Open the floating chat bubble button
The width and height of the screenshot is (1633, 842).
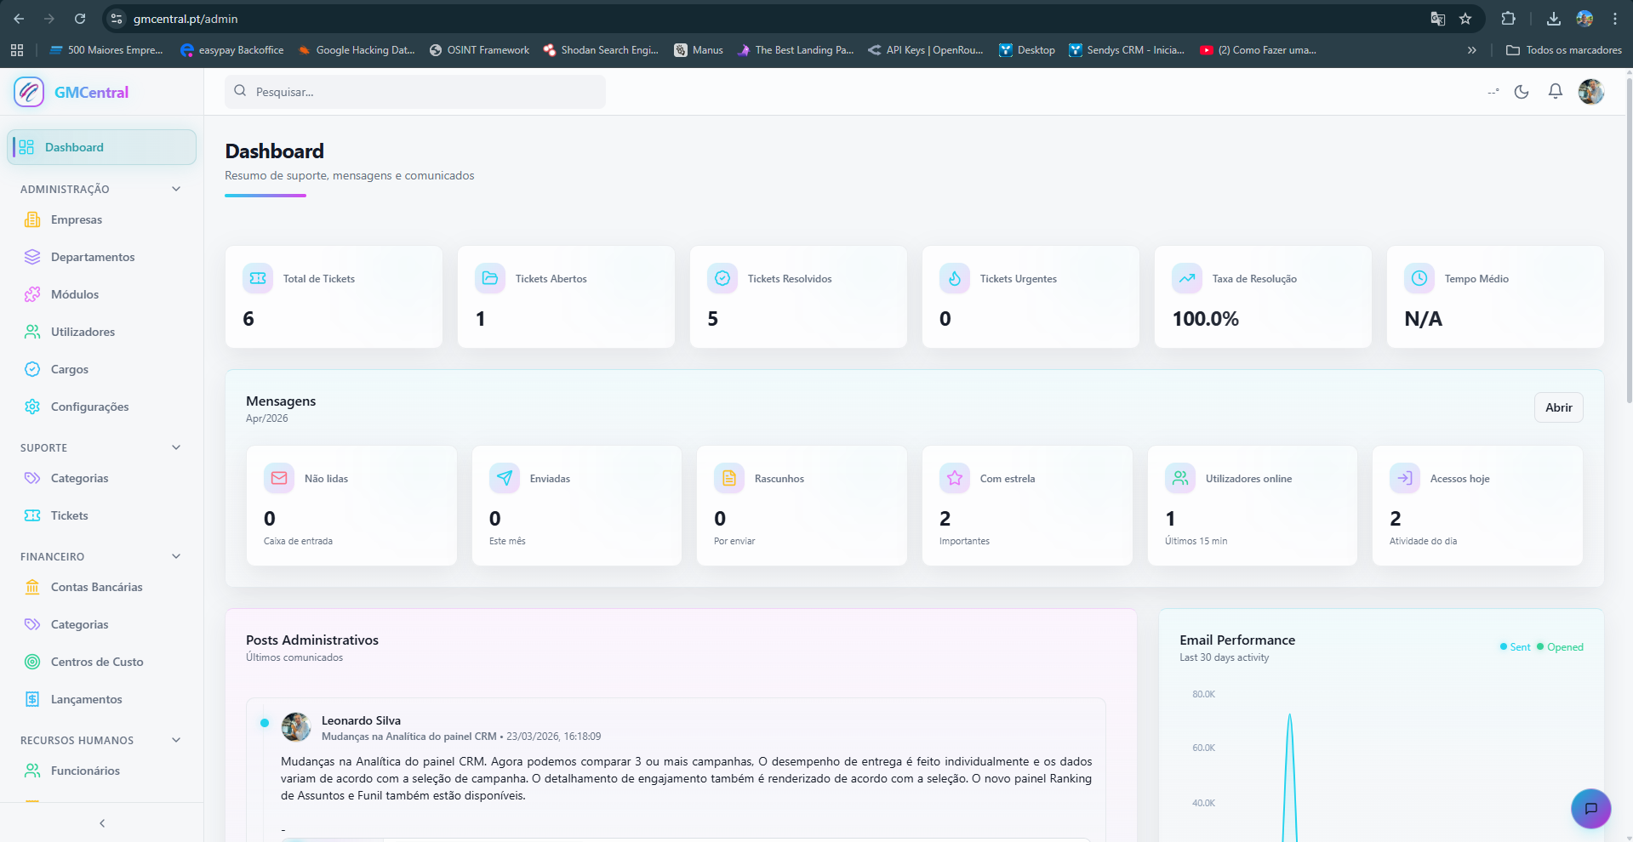(1590, 808)
